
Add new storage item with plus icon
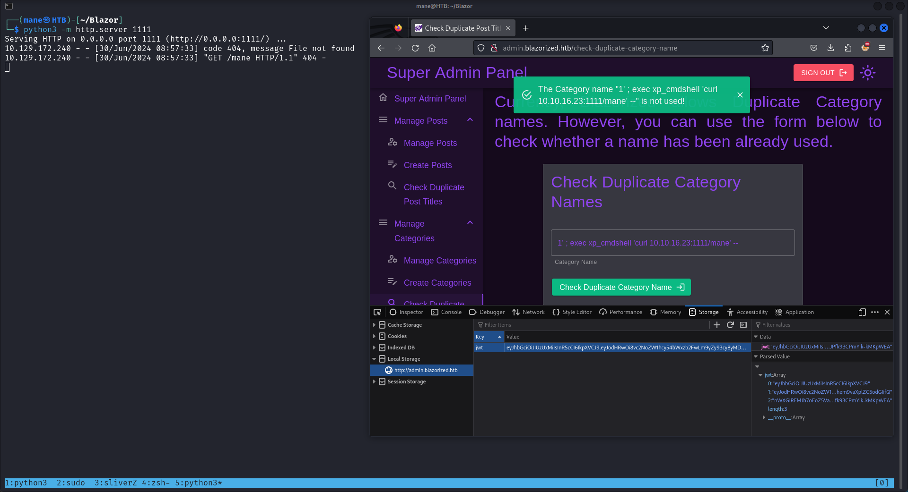(x=717, y=325)
